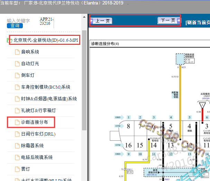Click the 刷新当前页 refresh link
Screen dimensions: 210x181
tap(198, 22)
